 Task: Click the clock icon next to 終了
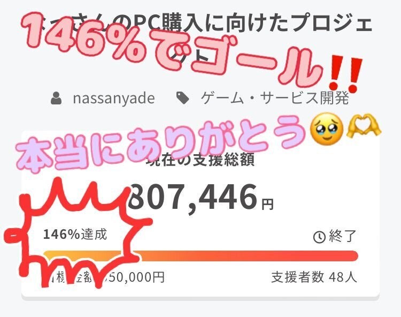[319, 237]
